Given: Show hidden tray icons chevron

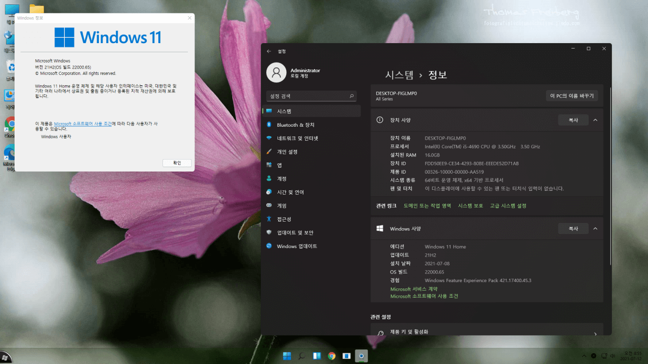Looking at the screenshot, I should pyautogui.click(x=584, y=356).
